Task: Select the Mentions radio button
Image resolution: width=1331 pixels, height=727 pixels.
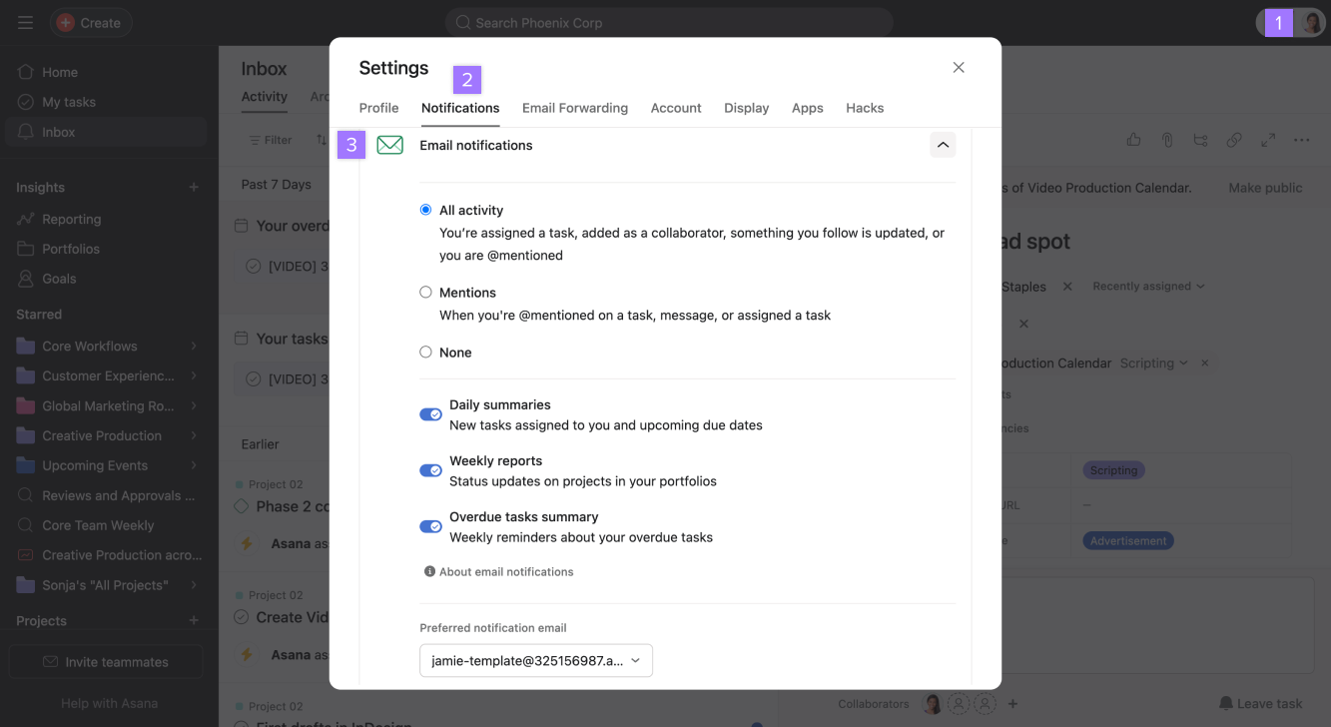Action: [425, 292]
